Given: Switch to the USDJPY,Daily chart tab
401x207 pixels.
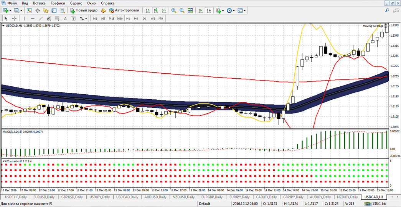Looking at the screenshot, I should coord(99,197).
